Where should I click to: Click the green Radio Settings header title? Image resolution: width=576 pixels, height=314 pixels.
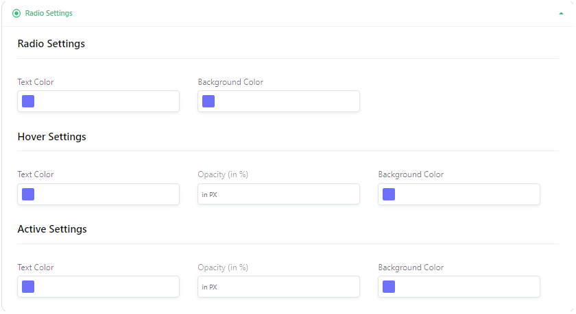(49, 13)
